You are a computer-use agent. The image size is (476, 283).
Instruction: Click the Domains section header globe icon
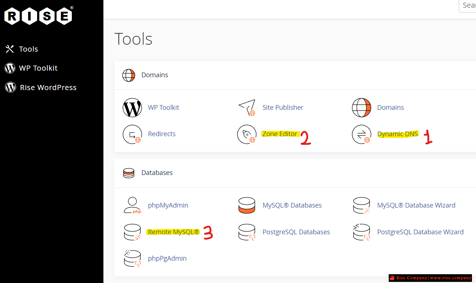(x=129, y=75)
